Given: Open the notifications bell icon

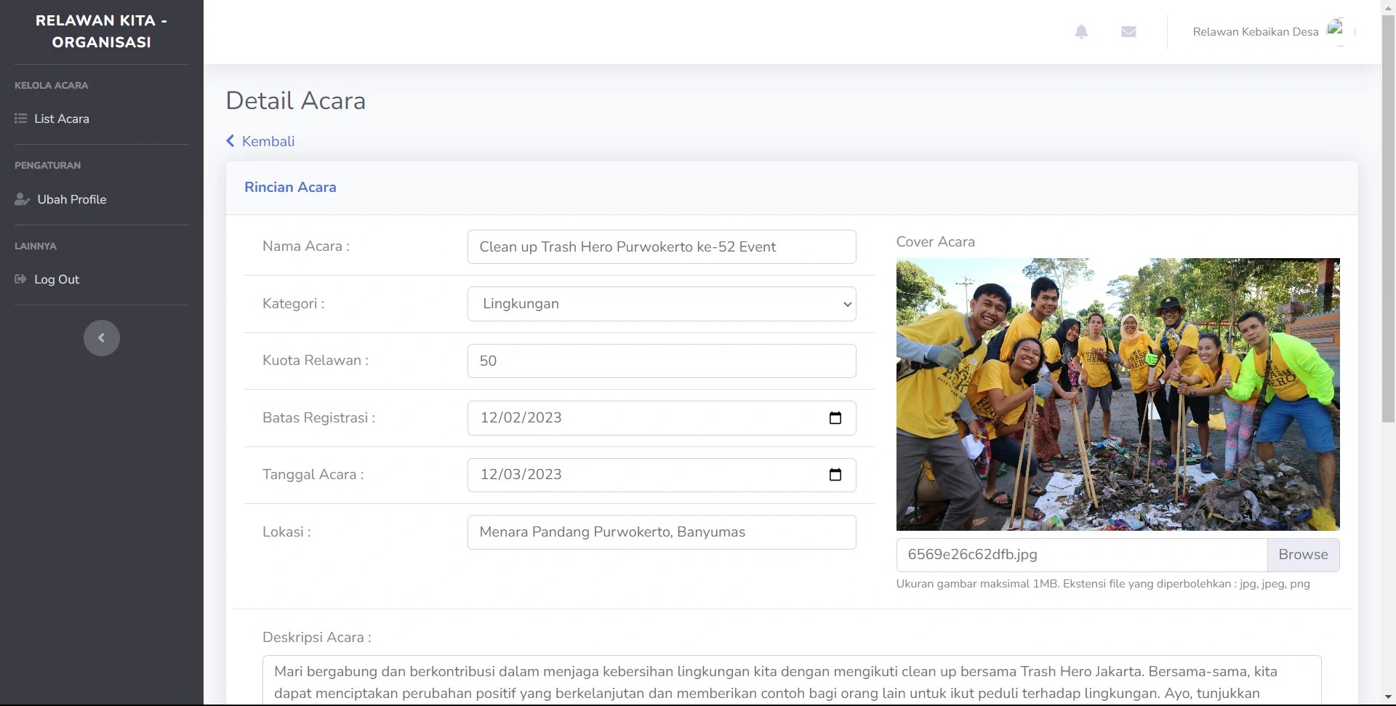Looking at the screenshot, I should [1081, 31].
